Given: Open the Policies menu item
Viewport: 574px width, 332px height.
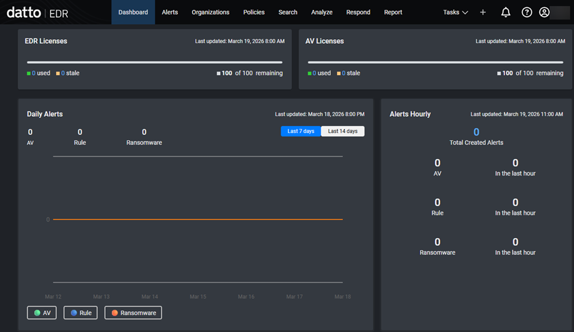Looking at the screenshot, I should pos(254,12).
